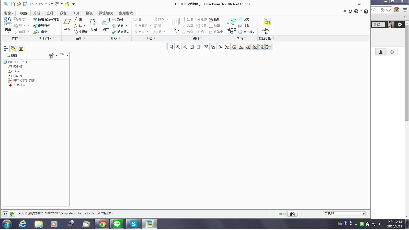This screenshot has width=409, height=230.
Task: Click the view manager camera icon
Action: (213, 47)
